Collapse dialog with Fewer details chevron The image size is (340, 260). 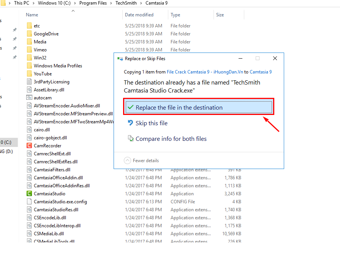(x=127, y=161)
